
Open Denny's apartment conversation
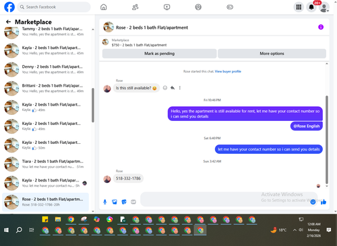[45, 69]
